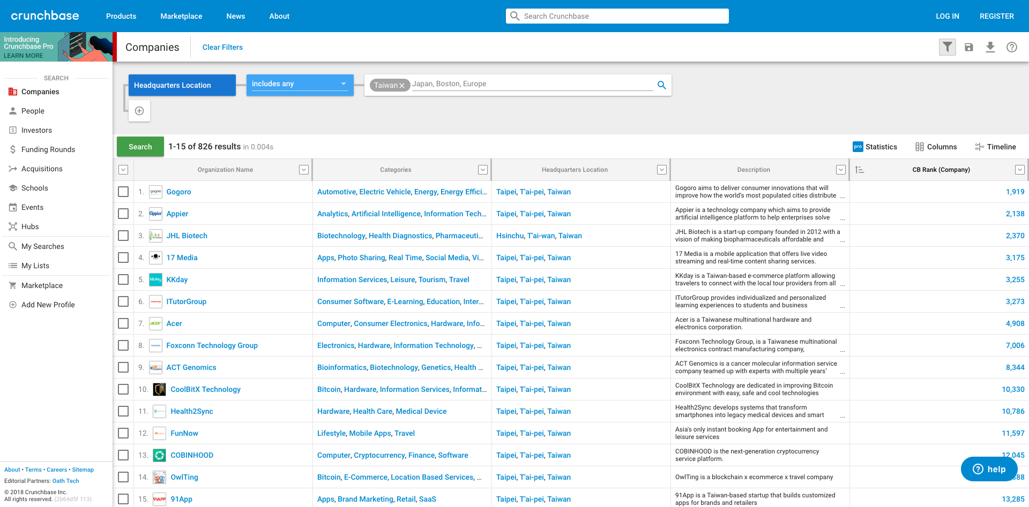Open Organization Name column dropdown
Viewport: 1029px width, 507px height.
(304, 170)
